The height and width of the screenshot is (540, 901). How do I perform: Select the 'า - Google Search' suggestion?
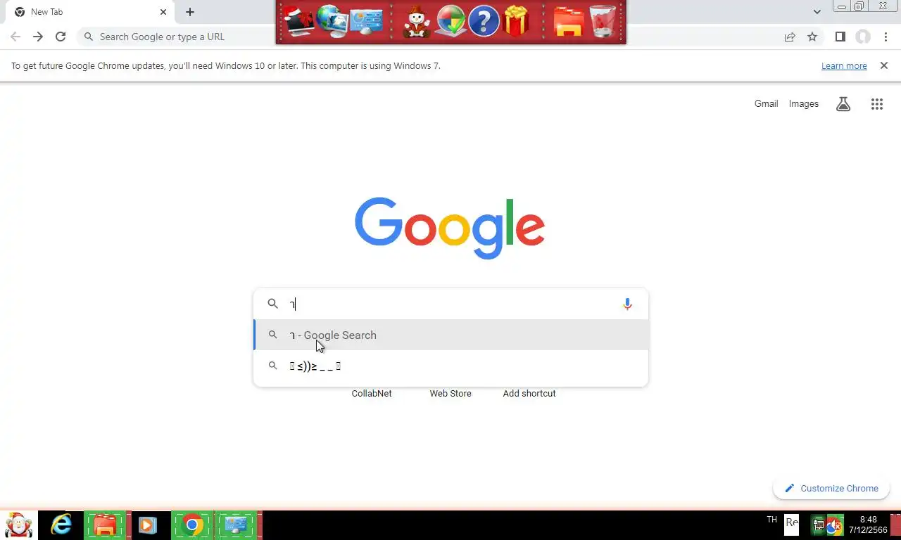pos(450,335)
